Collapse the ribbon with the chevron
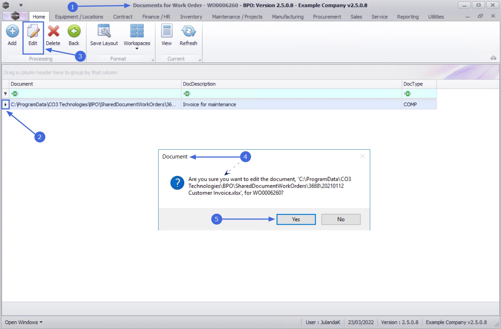 pyautogui.click(x=493, y=58)
